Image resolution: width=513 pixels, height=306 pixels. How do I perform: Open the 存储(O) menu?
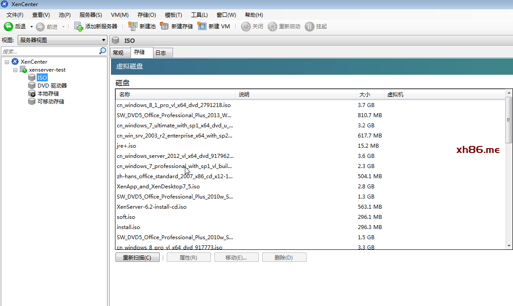tap(146, 15)
